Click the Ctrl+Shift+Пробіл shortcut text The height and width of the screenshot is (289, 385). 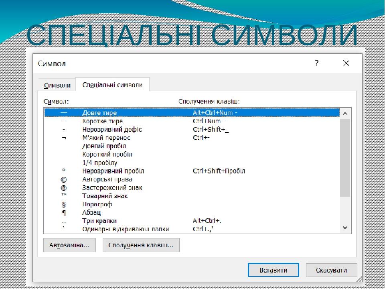pos(219,171)
